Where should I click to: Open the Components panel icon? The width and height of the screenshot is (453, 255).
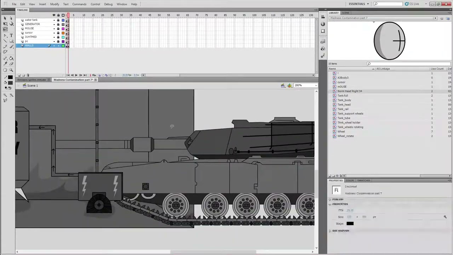323,49
